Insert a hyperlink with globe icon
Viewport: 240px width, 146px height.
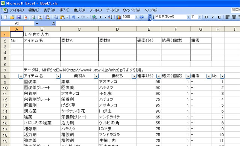(x=94, y=17)
